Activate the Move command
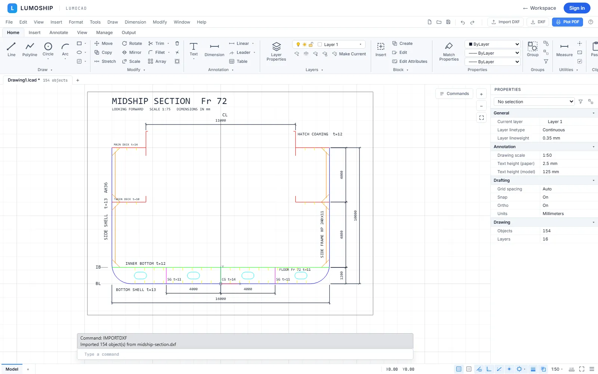 coord(103,43)
